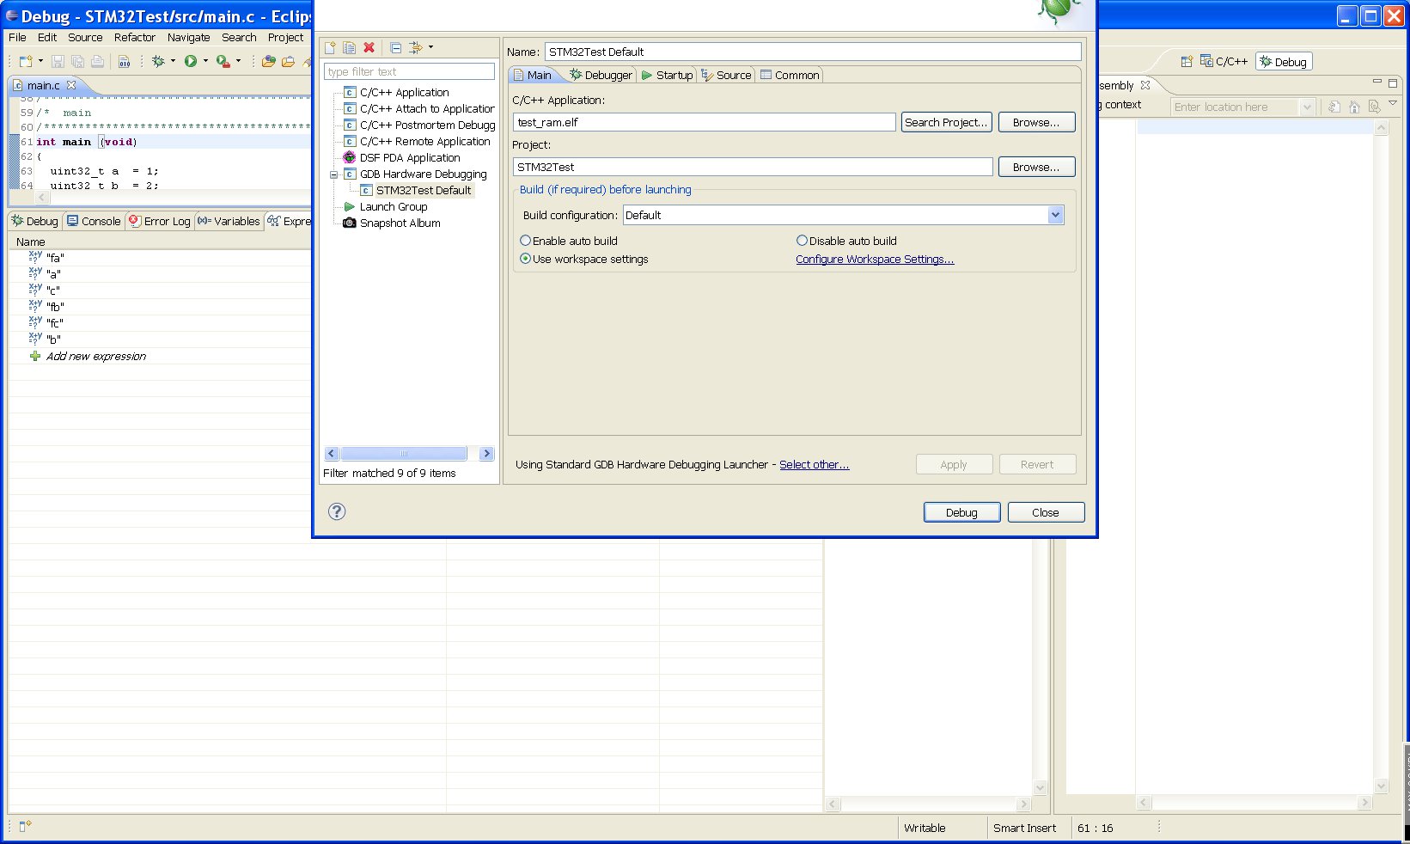Click the Close button in dialog

click(1046, 512)
